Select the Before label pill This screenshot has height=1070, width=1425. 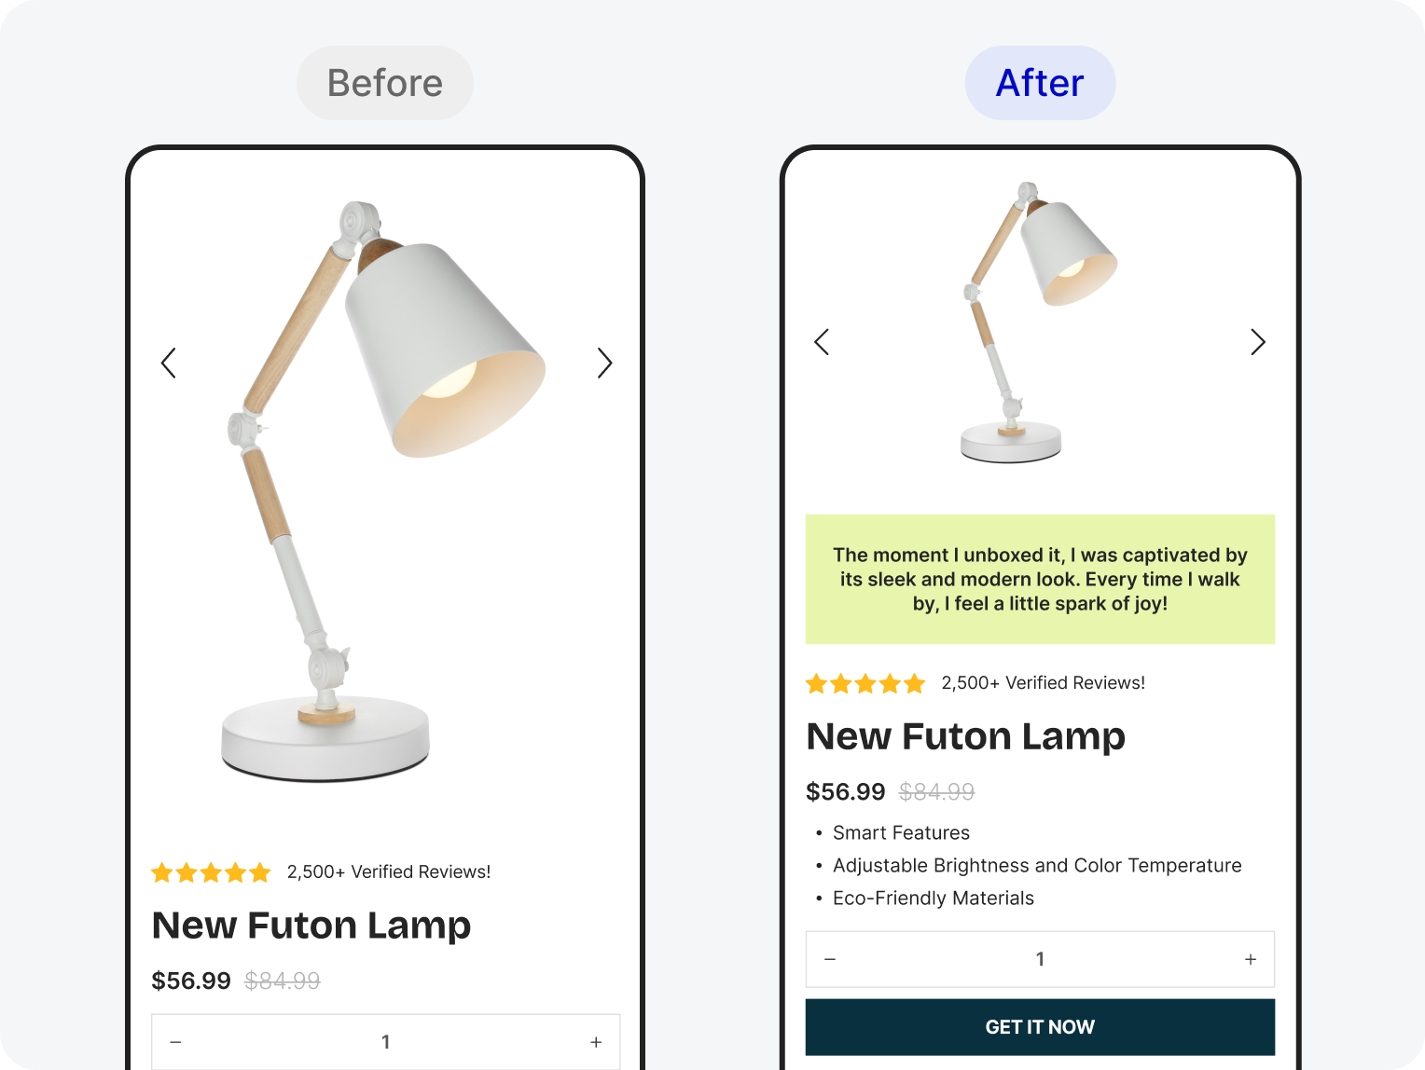pyautogui.click(x=385, y=83)
